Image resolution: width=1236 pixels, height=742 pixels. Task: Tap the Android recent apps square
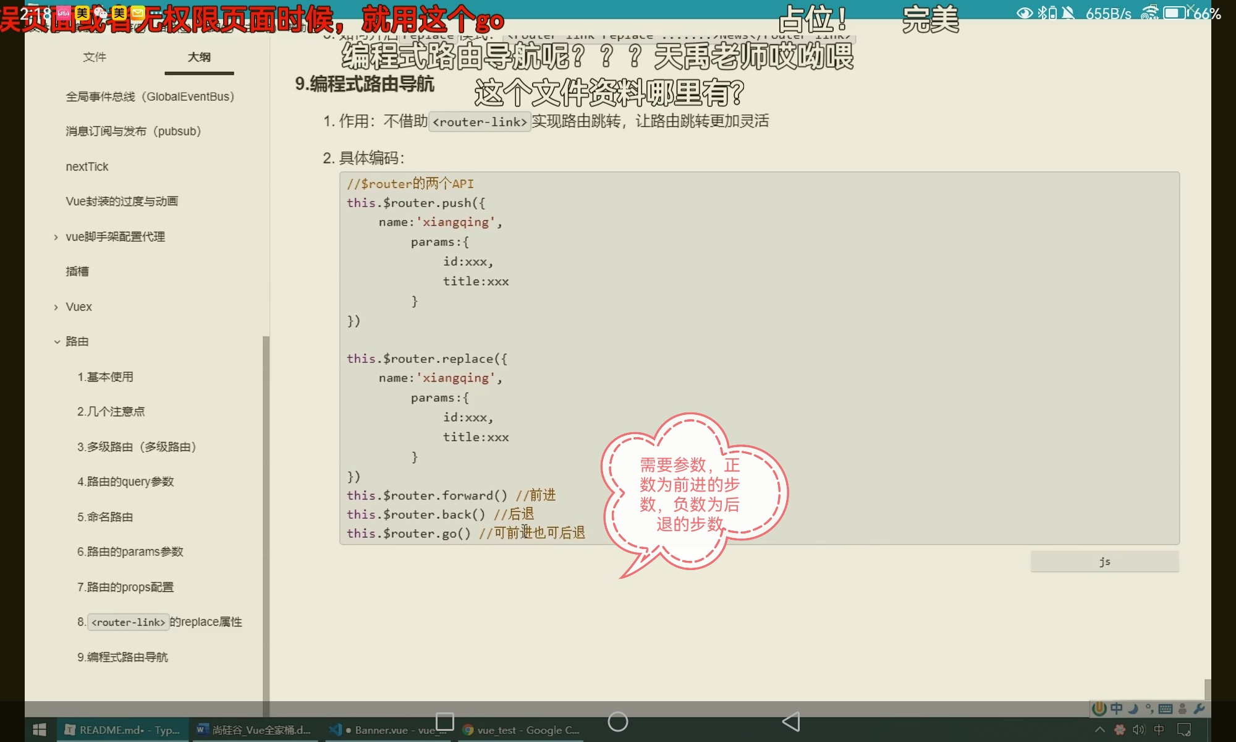(x=445, y=722)
